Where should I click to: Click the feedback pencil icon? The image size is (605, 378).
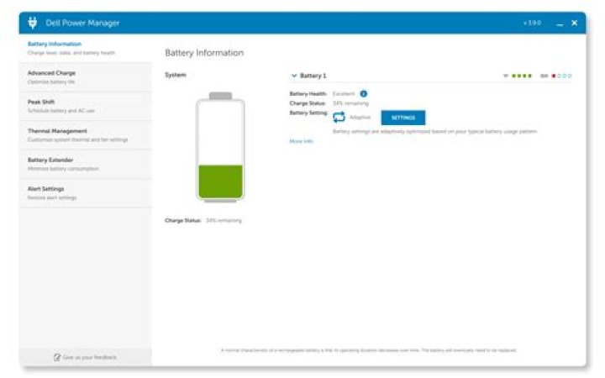tap(57, 357)
